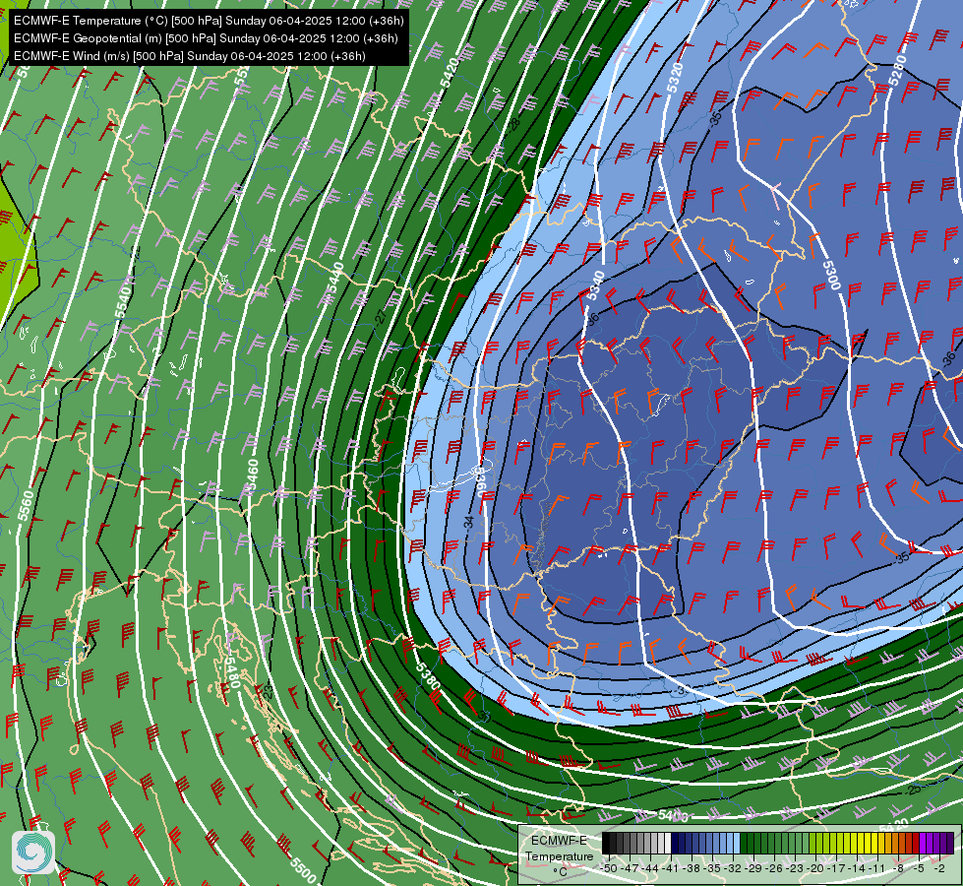Click the 5400 geopotential contour label
This screenshot has width=963, height=886.
(x=673, y=816)
